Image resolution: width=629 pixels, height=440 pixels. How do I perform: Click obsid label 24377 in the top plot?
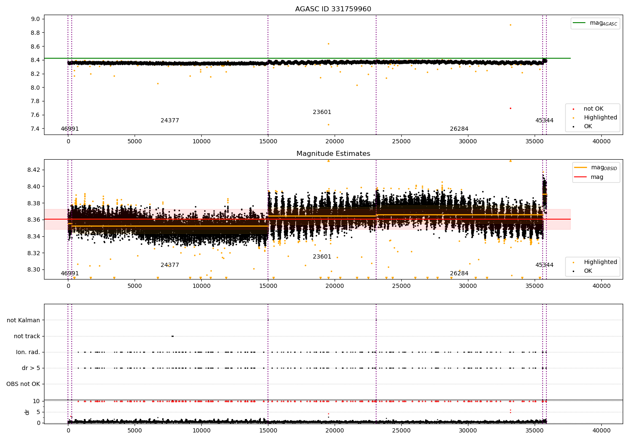(x=170, y=121)
